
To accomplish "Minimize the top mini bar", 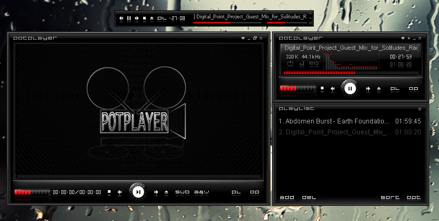I will (310, 18).
